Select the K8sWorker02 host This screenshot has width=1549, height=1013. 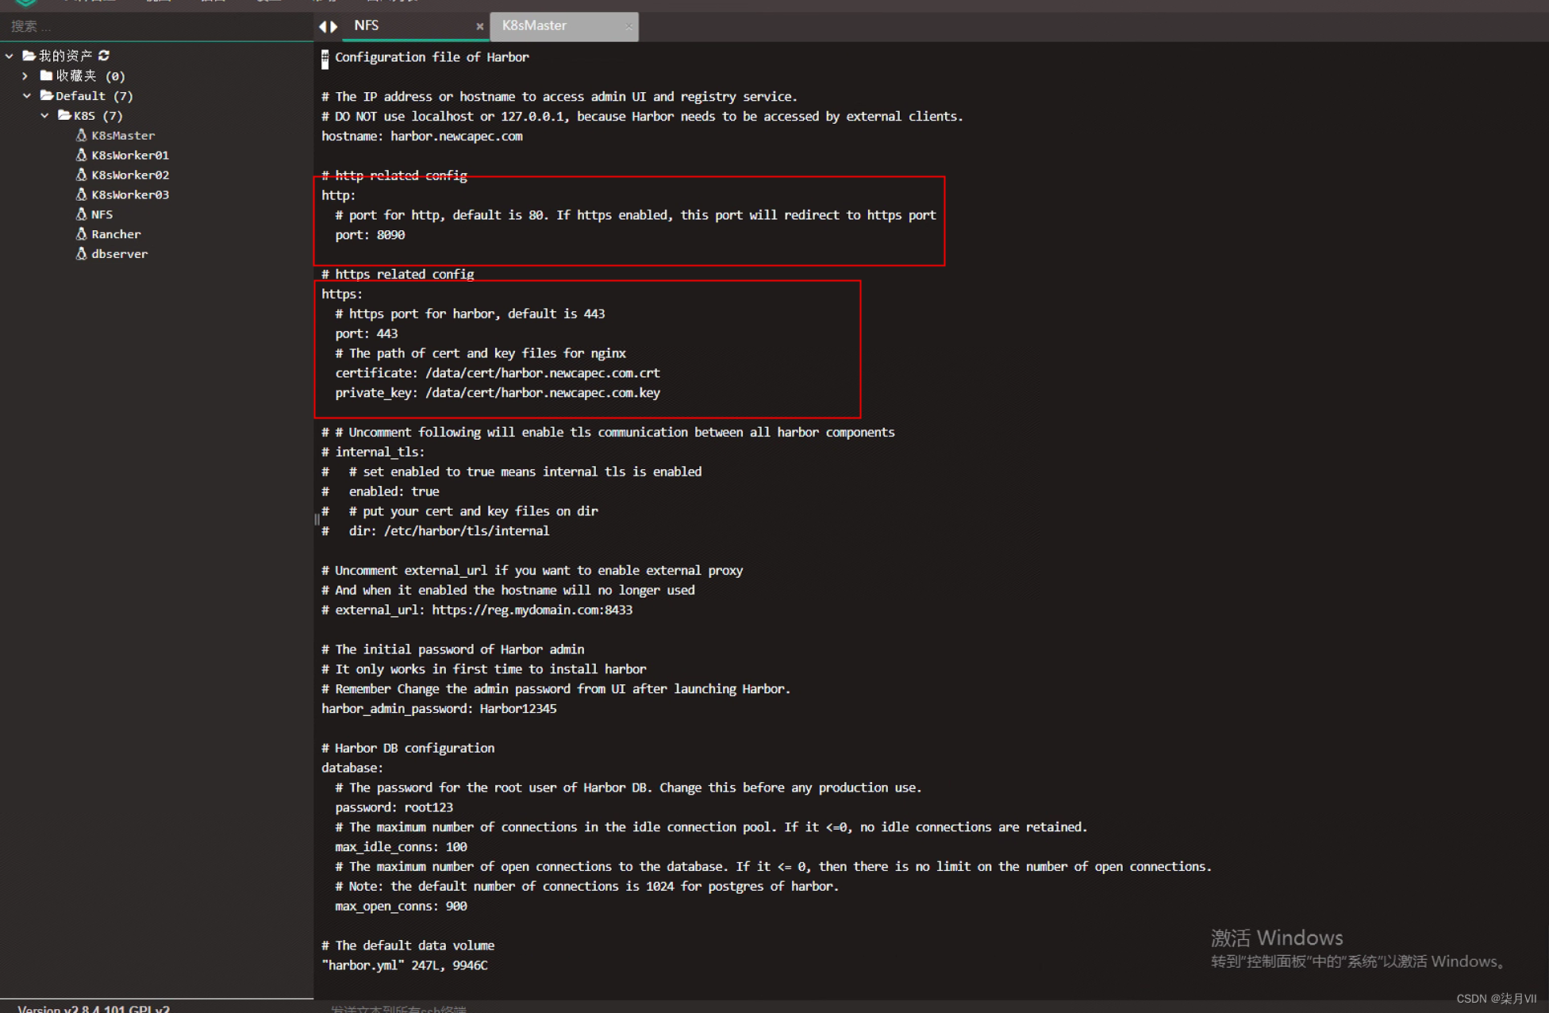tap(130, 175)
